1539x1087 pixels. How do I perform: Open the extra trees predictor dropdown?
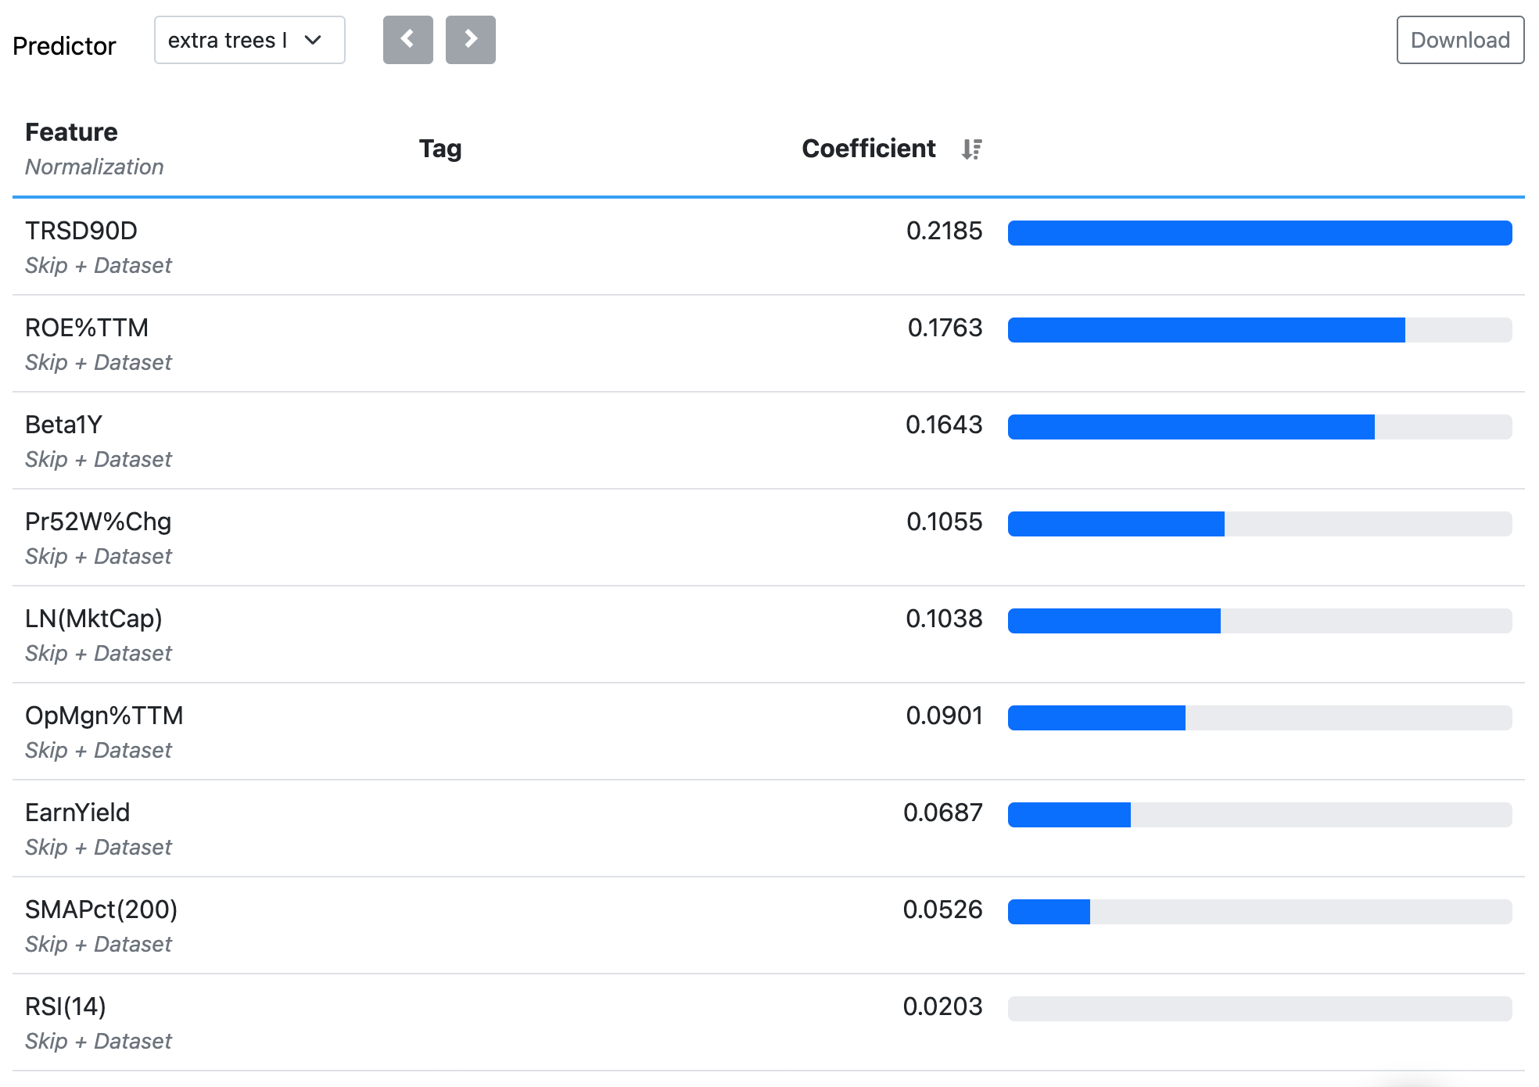[249, 40]
